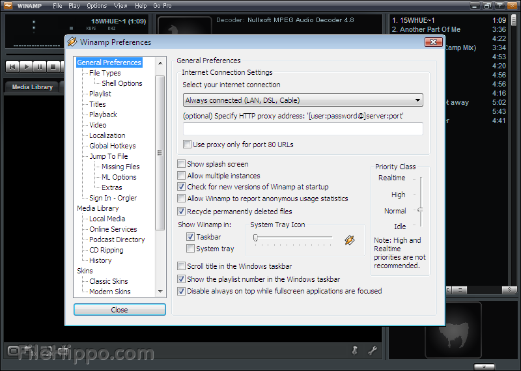Click the Close button in Preferences
The image size is (521, 371).
120,310
